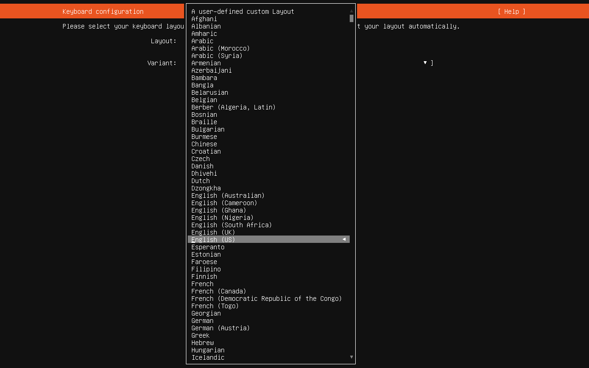Viewport: 589px width, 368px height.
Task: Select A user-defined custom Layout
Action: 243,11
